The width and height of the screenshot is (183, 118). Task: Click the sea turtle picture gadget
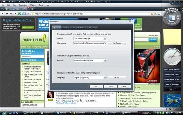click(172, 101)
